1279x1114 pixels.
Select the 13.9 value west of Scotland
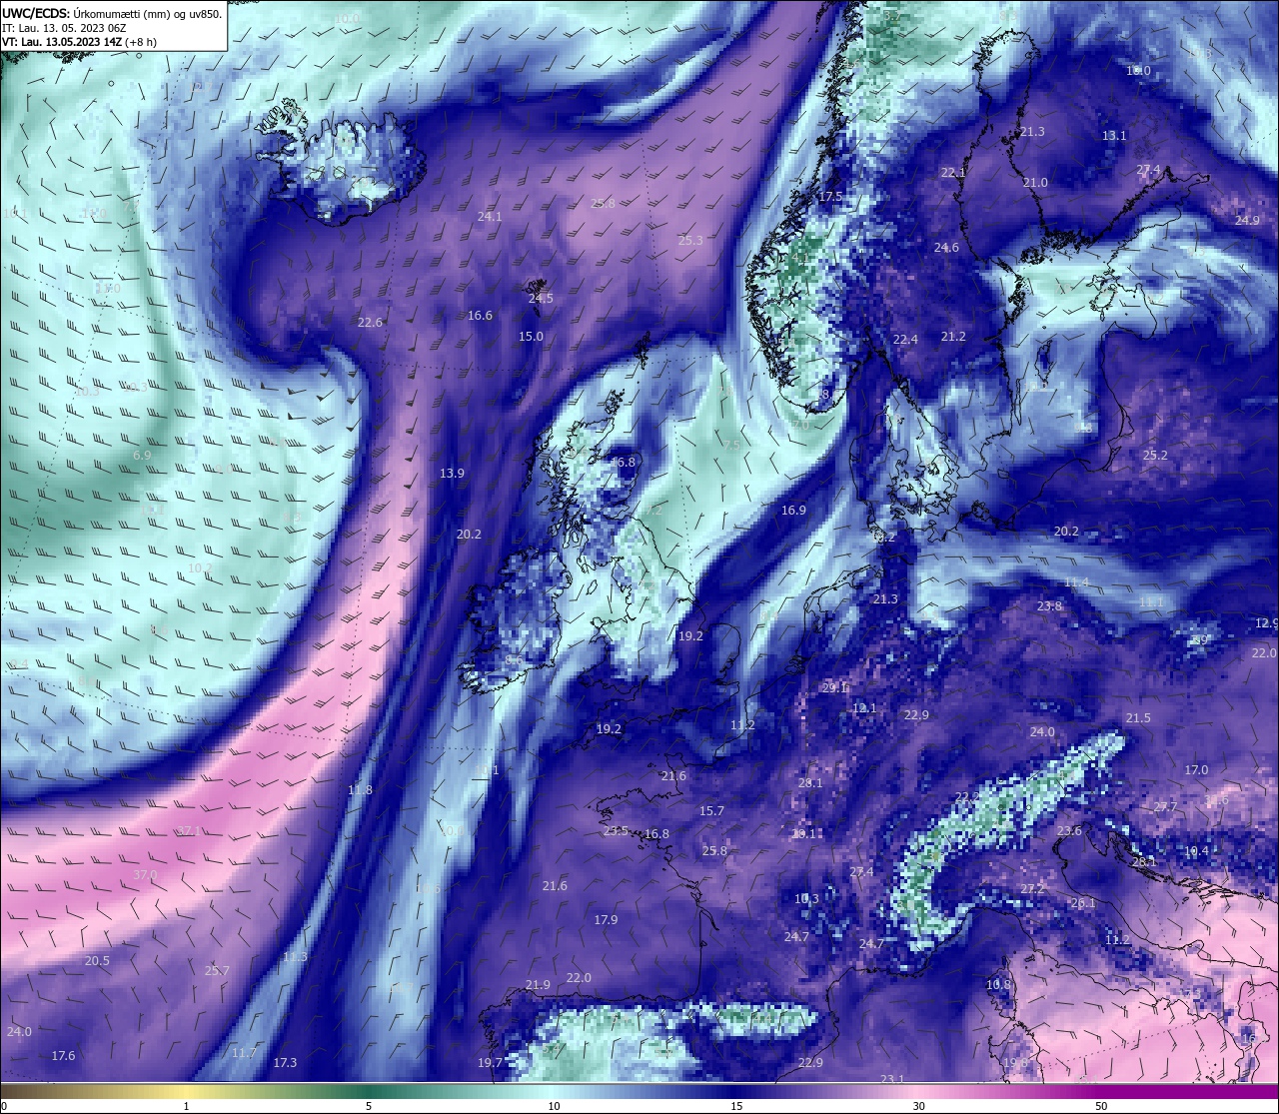[452, 474]
